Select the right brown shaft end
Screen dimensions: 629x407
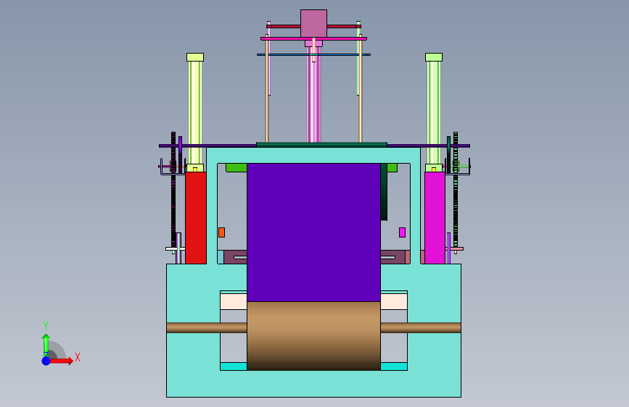[420, 327]
